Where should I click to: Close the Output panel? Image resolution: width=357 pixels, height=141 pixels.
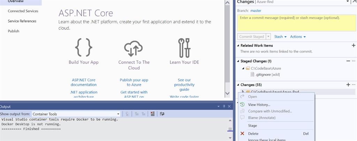(229, 106)
